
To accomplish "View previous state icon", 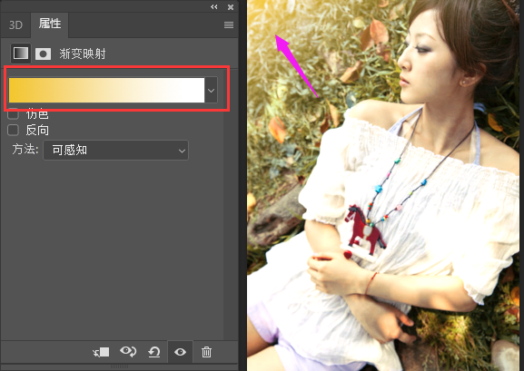I will pos(128,352).
